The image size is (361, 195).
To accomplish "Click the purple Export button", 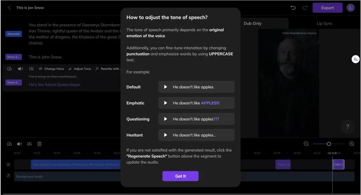I will (327, 8).
